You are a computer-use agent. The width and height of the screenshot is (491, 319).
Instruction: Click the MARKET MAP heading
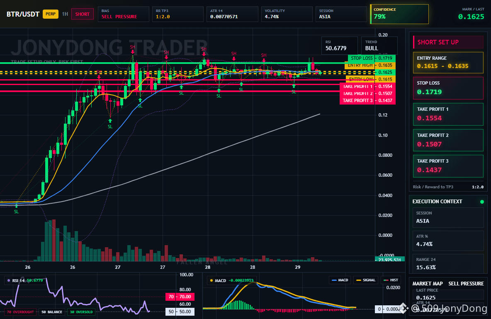point(428,284)
